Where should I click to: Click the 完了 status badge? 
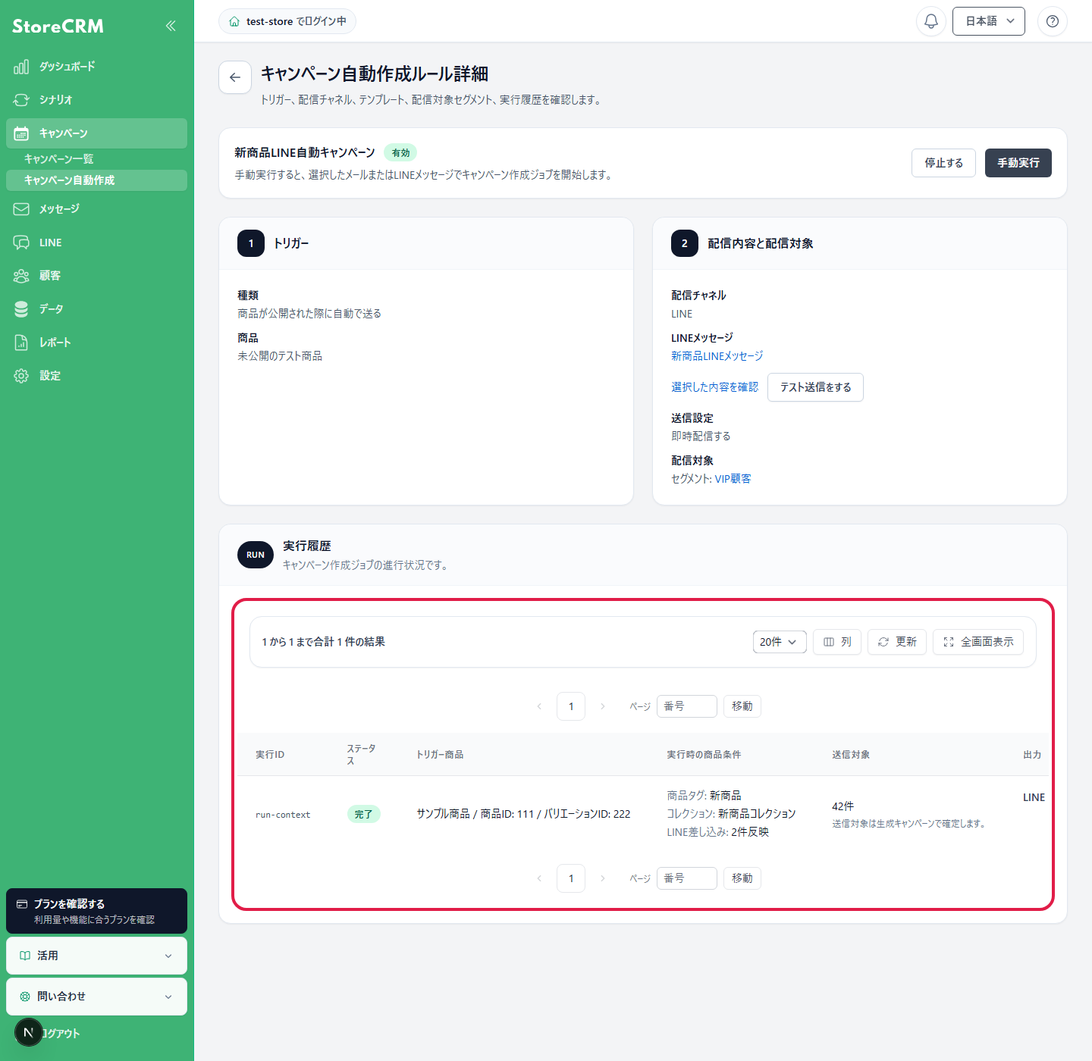click(x=364, y=815)
